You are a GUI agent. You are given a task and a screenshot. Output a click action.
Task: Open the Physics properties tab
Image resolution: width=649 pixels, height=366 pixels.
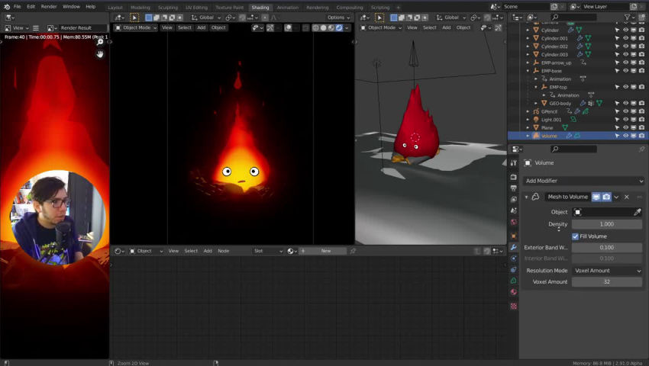pyautogui.click(x=514, y=258)
